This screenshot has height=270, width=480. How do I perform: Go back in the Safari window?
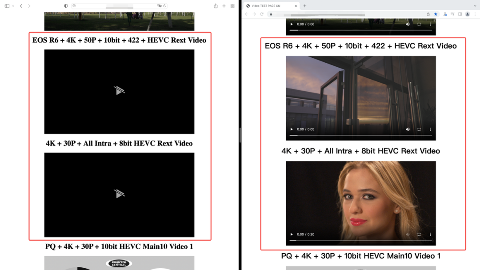click(21, 6)
